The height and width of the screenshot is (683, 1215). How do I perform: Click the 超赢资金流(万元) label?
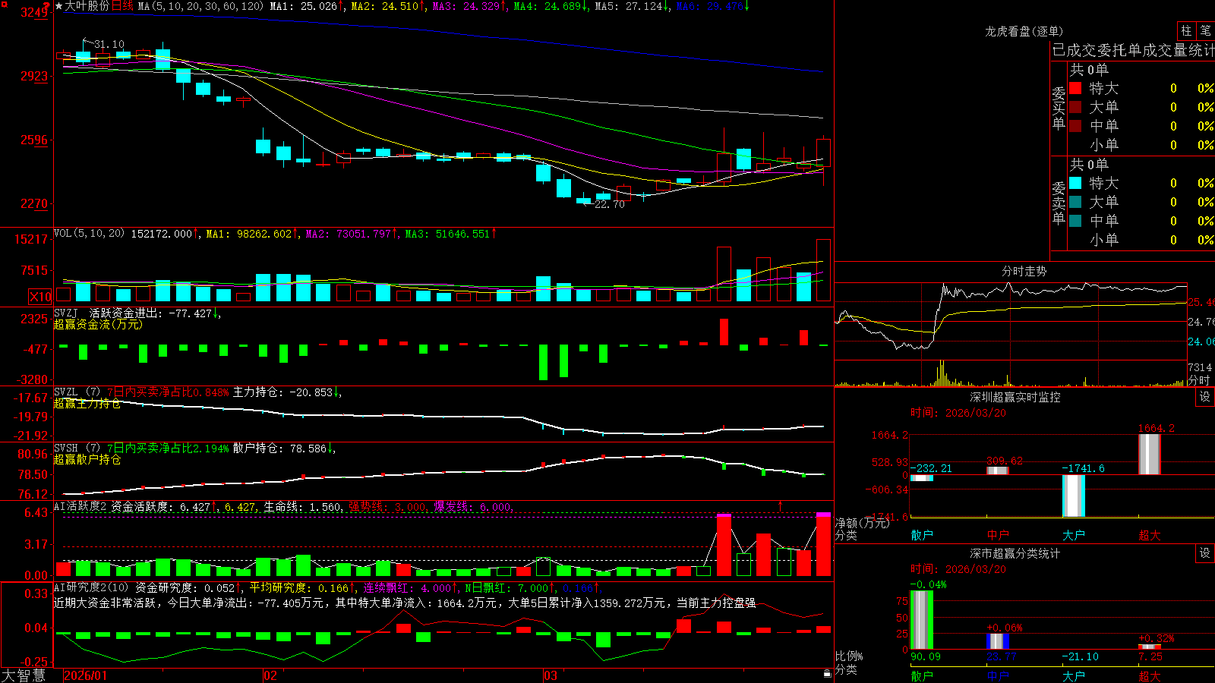pos(98,325)
